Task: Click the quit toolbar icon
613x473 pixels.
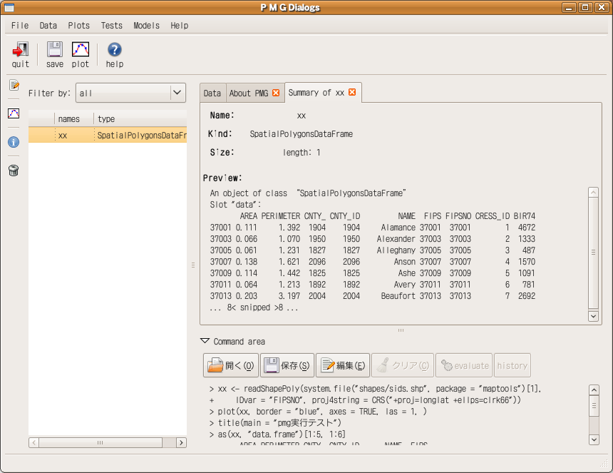Action: (x=21, y=51)
